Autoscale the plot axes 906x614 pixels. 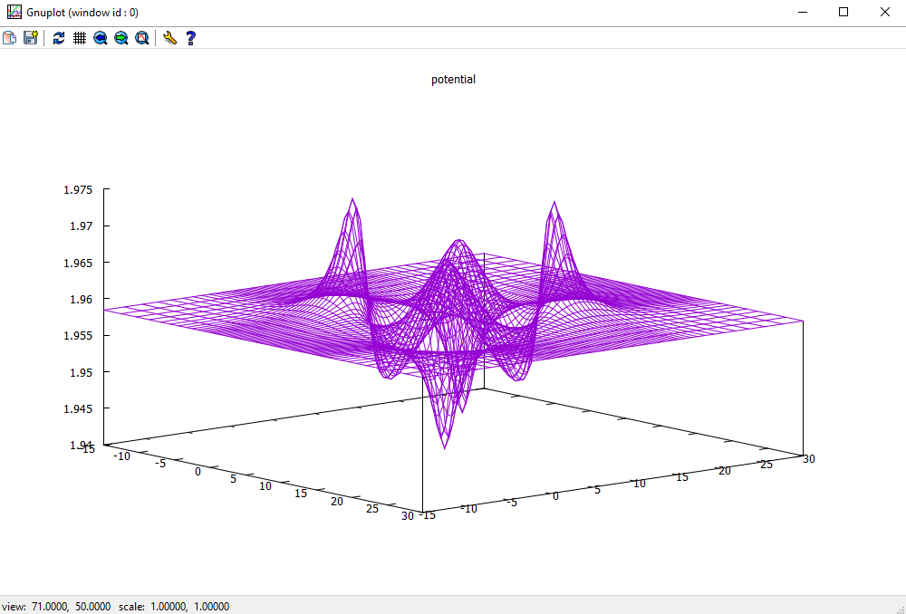click(x=142, y=38)
